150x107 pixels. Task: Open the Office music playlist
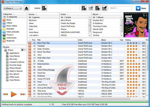pyautogui.click(x=14, y=77)
